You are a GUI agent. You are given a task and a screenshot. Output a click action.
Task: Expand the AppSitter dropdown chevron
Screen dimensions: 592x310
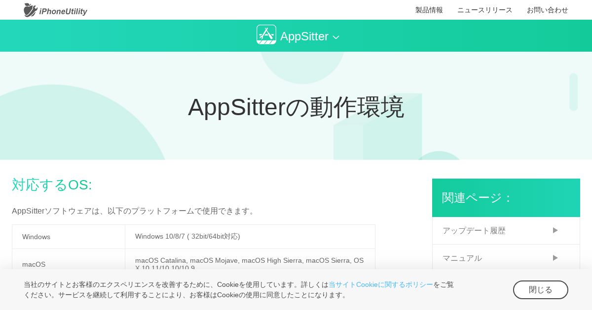(336, 37)
